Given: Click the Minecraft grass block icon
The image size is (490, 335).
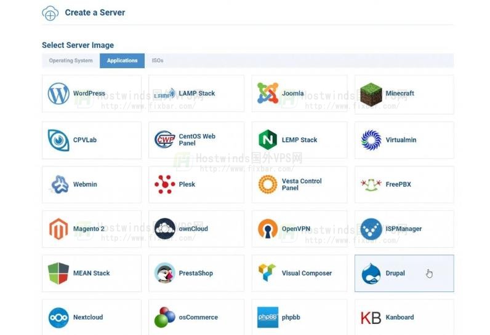Looking at the screenshot, I should tap(371, 94).
